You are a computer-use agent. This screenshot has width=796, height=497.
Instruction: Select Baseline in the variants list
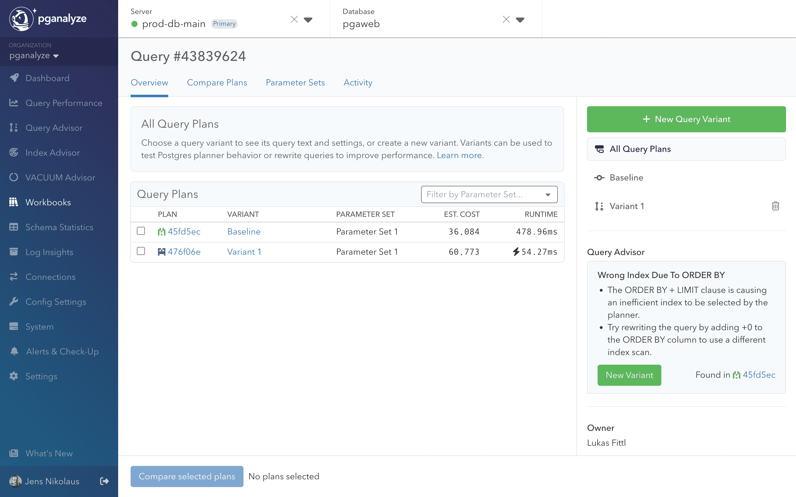(626, 177)
